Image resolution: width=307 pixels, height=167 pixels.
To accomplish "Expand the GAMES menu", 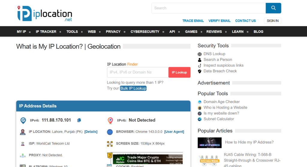I will coord(191,32).
